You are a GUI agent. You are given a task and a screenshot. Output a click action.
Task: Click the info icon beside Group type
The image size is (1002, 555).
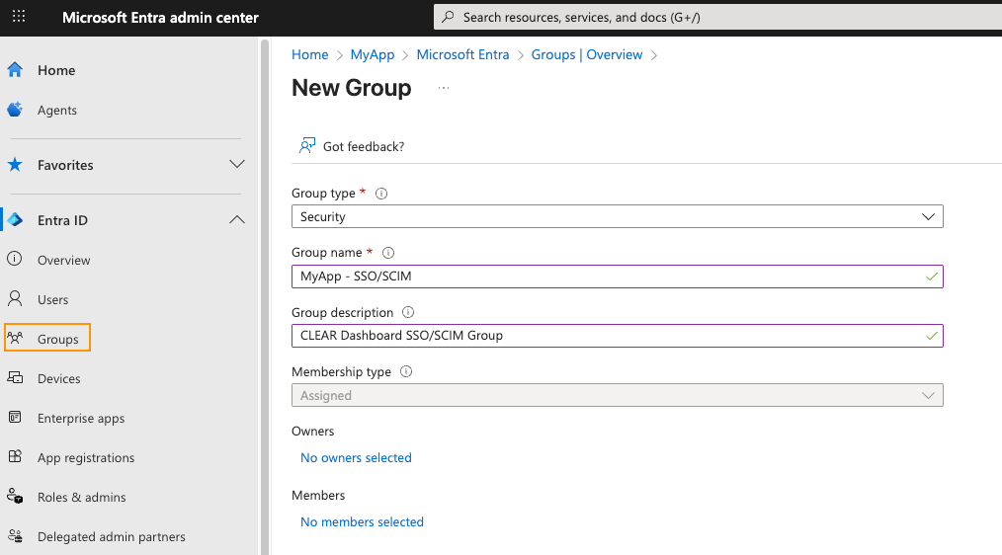tap(381, 194)
